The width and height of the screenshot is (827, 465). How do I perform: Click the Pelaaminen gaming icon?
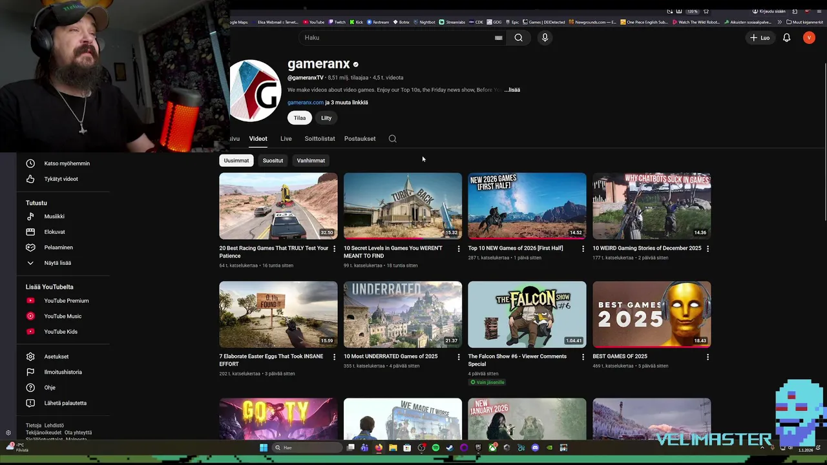30,247
